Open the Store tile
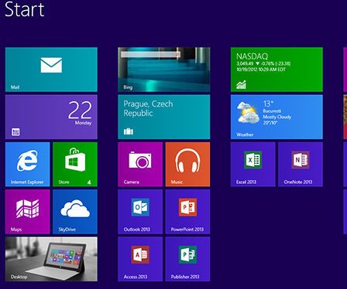Image resolution: width=347 pixels, height=289 pixels. (x=75, y=165)
